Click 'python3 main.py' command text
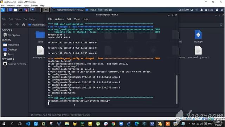Image resolution: width=225 pixels, height=127 pixels. point(100,101)
